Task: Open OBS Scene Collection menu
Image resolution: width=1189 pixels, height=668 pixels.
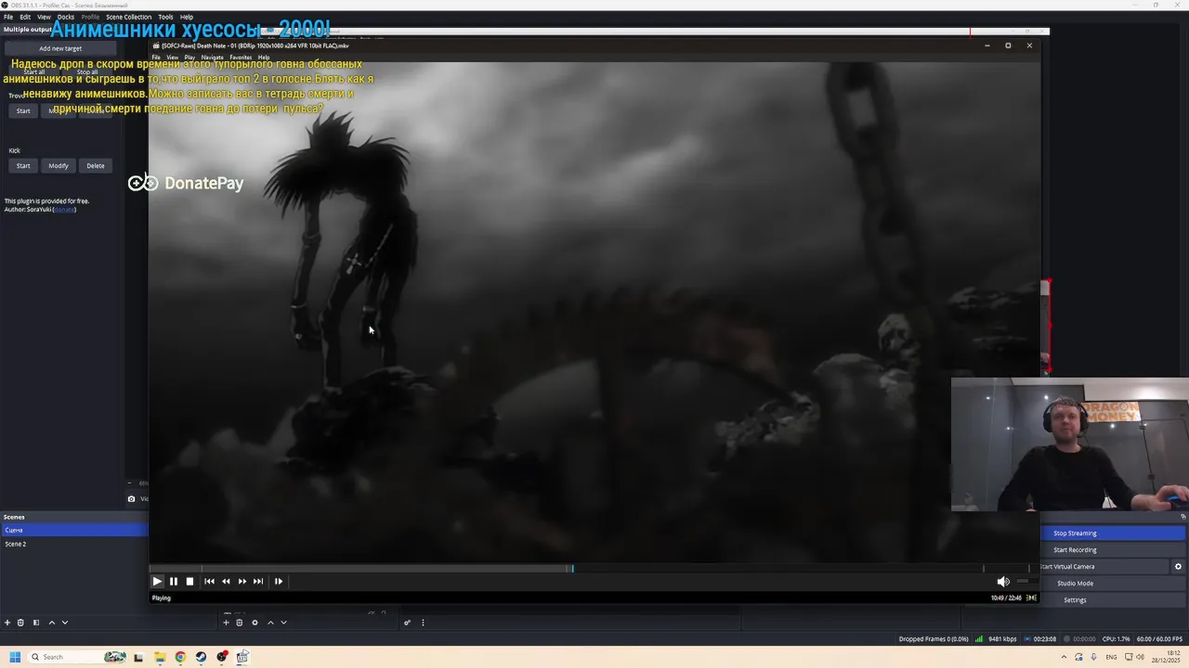Action: [x=128, y=17]
